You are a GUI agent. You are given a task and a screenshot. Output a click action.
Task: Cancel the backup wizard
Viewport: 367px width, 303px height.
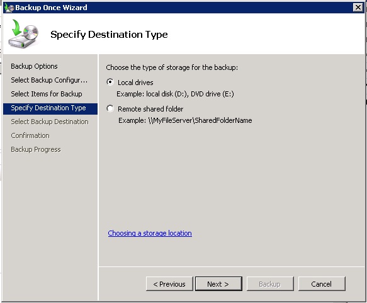(x=322, y=284)
